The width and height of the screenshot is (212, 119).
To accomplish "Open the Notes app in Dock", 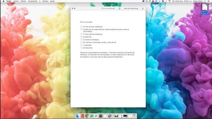I will coord(105,116).
